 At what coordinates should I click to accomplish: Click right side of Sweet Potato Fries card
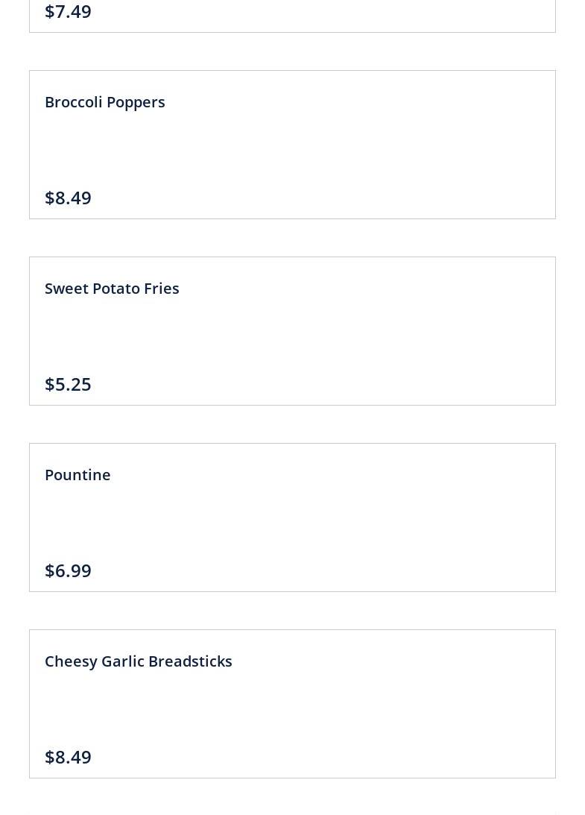[507, 331]
